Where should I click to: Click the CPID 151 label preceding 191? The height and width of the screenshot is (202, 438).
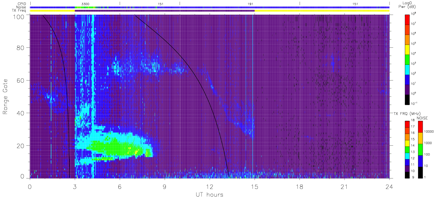pos(161,4)
